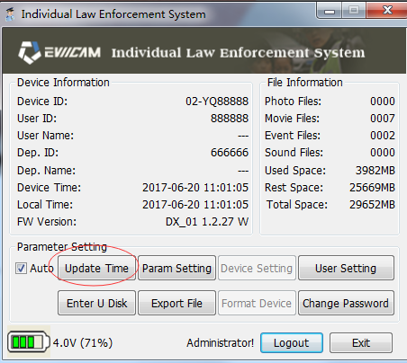Screen dimensions: 407x363
Task: Click the banner title Individual Law Enforcement System
Action: pyautogui.click(x=239, y=53)
